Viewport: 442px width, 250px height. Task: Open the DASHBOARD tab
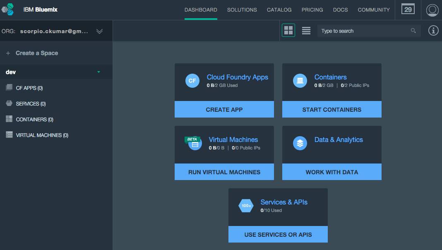click(x=201, y=10)
